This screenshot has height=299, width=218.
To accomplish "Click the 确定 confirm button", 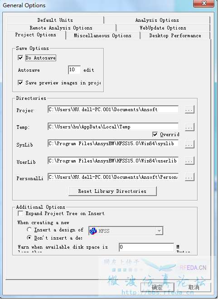I will [x=157, y=287].
